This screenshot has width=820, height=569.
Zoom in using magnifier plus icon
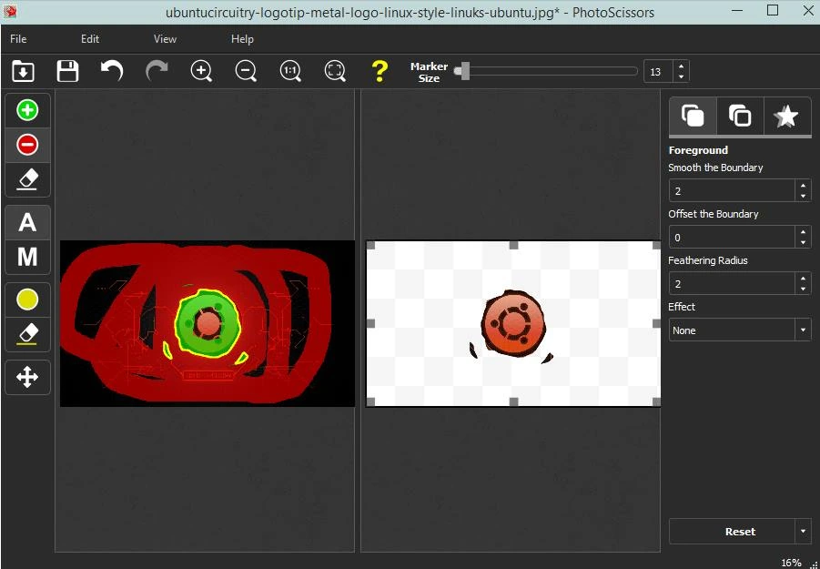(x=201, y=71)
